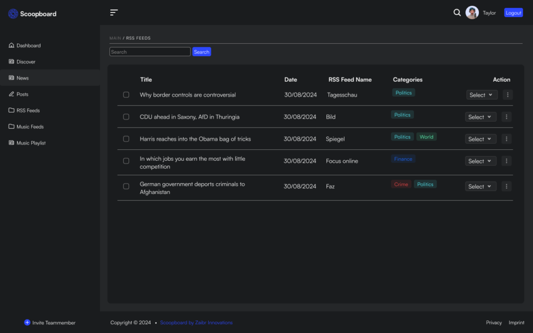The width and height of the screenshot is (533, 333).
Task: Open Music Playlist in the sidebar
Action: (x=31, y=143)
